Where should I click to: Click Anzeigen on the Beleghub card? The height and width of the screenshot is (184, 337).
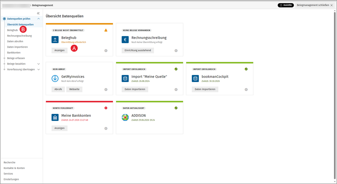(59, 50)
